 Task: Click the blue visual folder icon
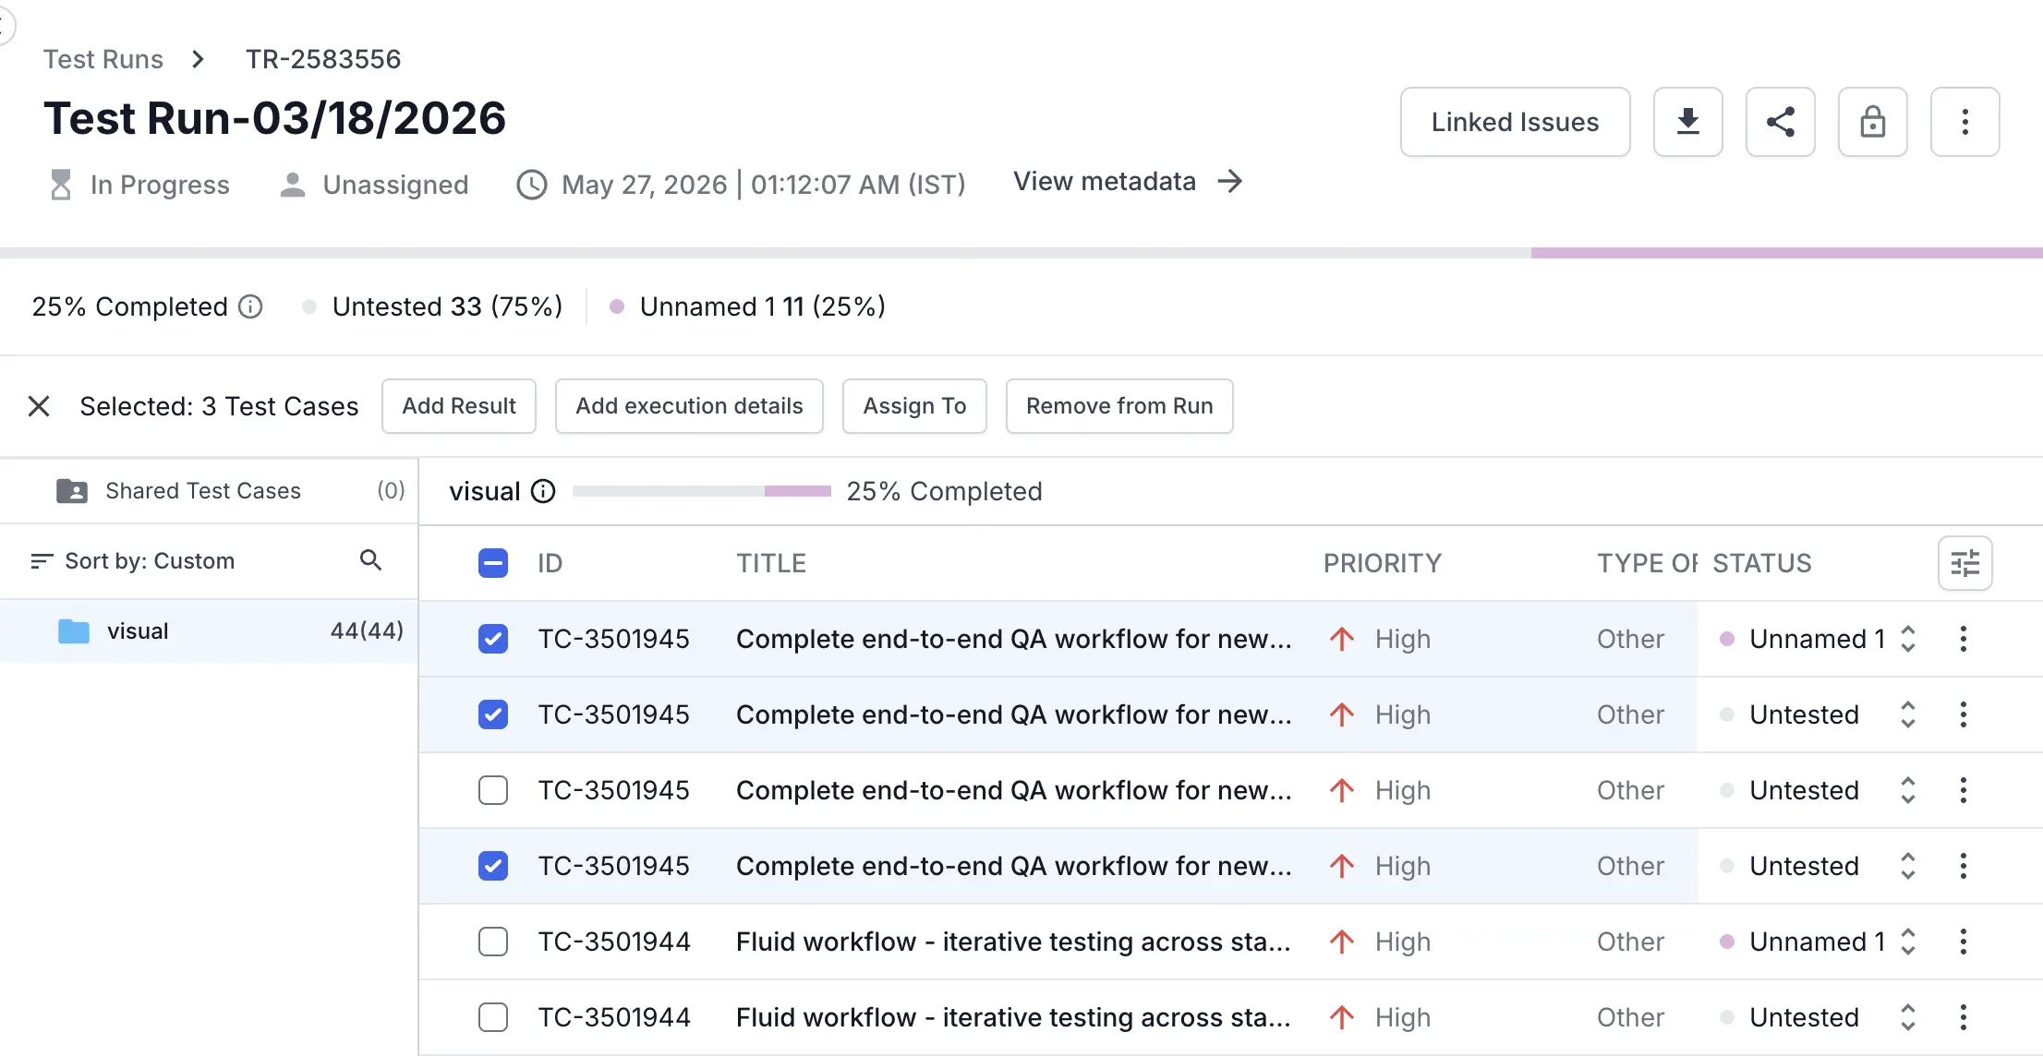click(x=74, y=631)
